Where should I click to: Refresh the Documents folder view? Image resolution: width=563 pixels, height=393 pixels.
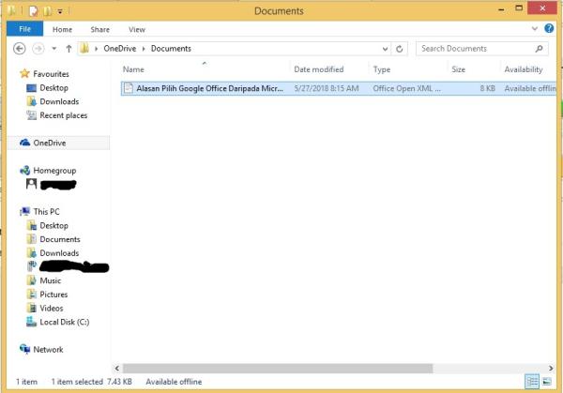[401, 49]
